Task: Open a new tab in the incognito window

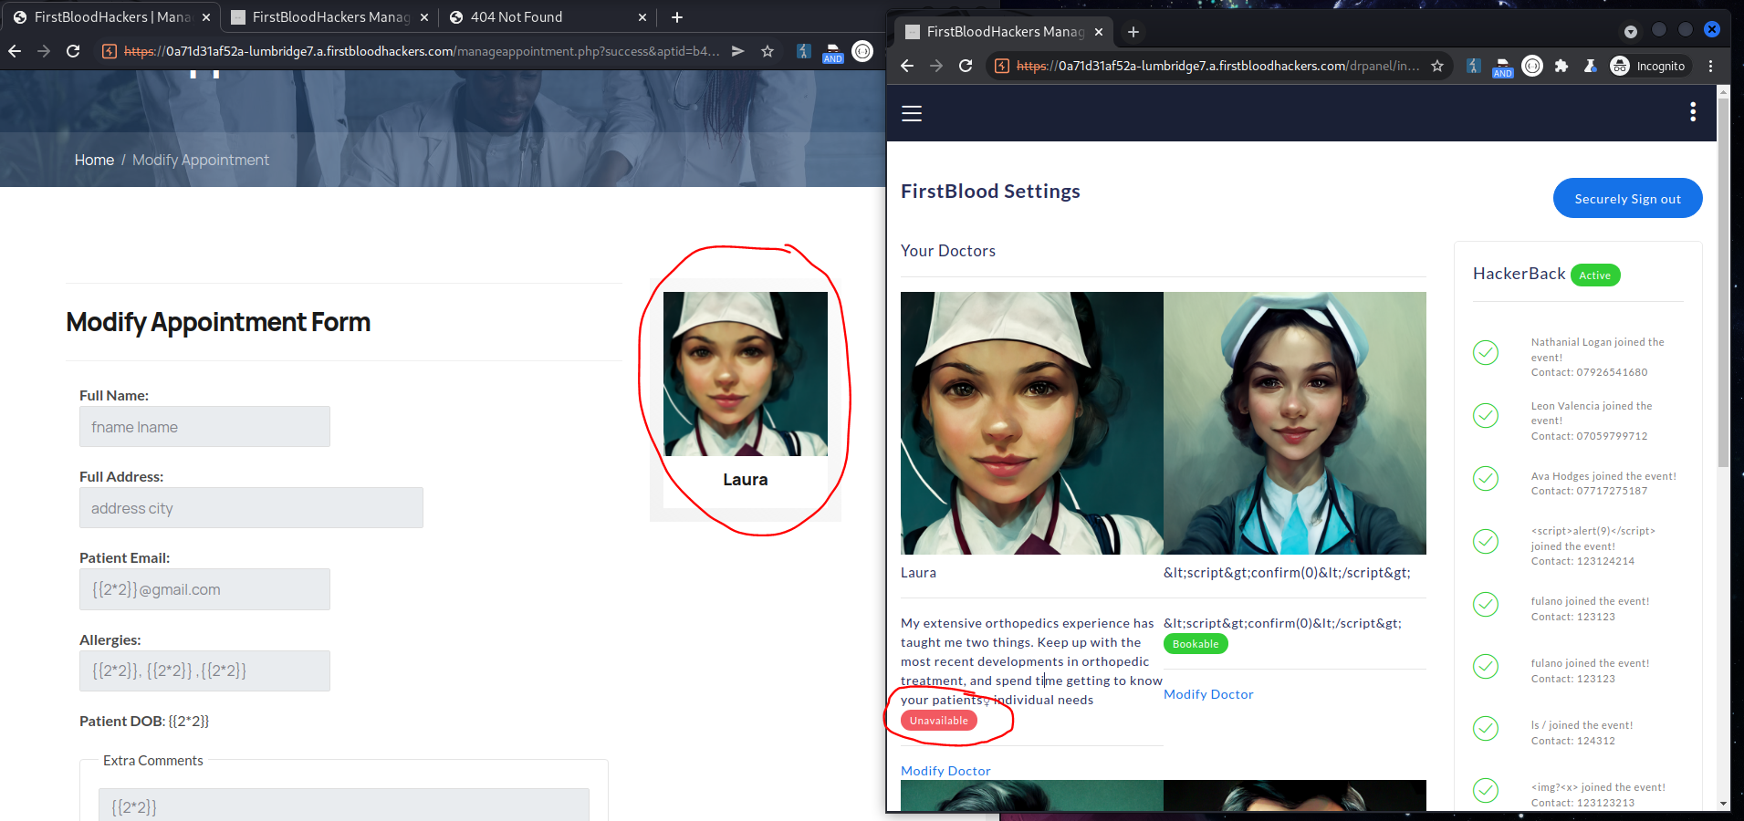Action: click(1133, 32)
